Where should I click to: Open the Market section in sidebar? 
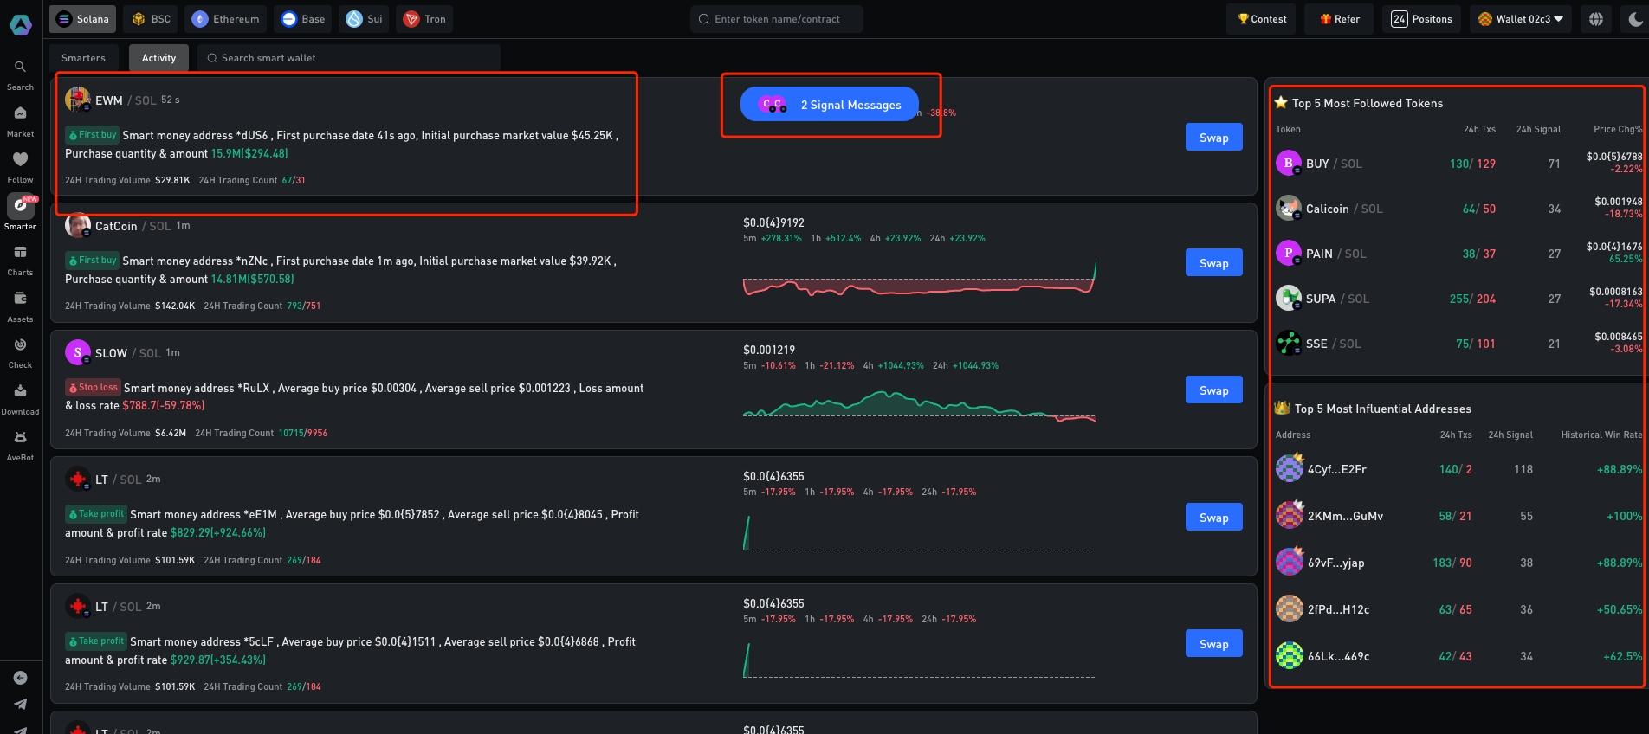pos(20,113)
